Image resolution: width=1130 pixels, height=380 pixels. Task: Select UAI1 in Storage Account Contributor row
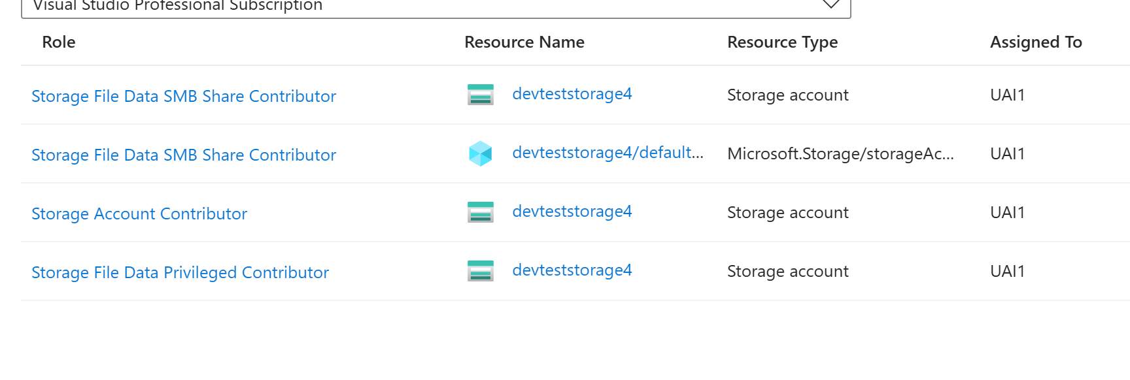click(x=1007, y=213)
